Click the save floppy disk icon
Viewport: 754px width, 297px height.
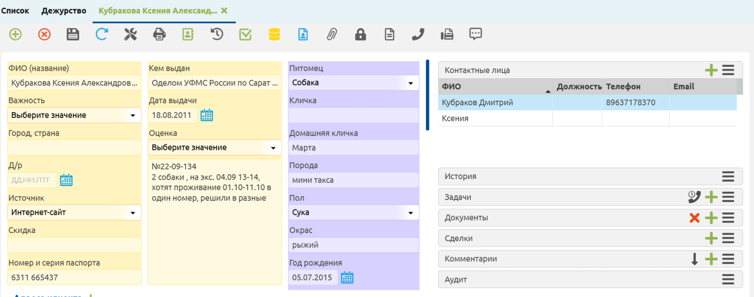(x=73, y=34)
